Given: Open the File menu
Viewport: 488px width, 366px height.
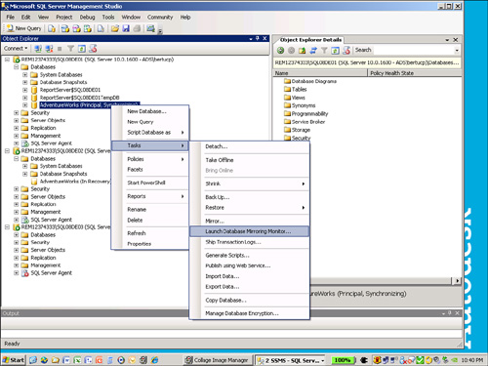Looking at the screenshot, I should tap(11, 18).
